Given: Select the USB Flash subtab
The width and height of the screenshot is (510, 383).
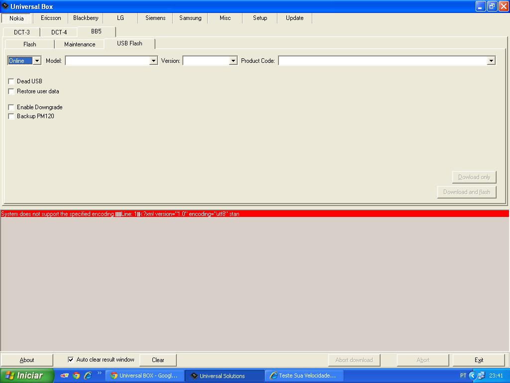Looking at the screenshot, I should coord(129,44).
